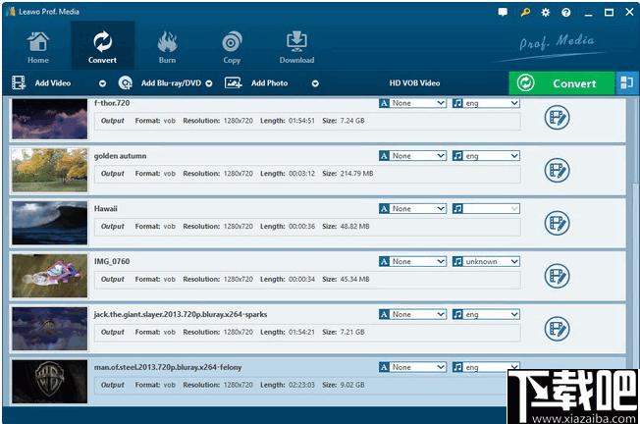Click the file name golden autumn
640x424 pixels.
(x=120, y=156)
